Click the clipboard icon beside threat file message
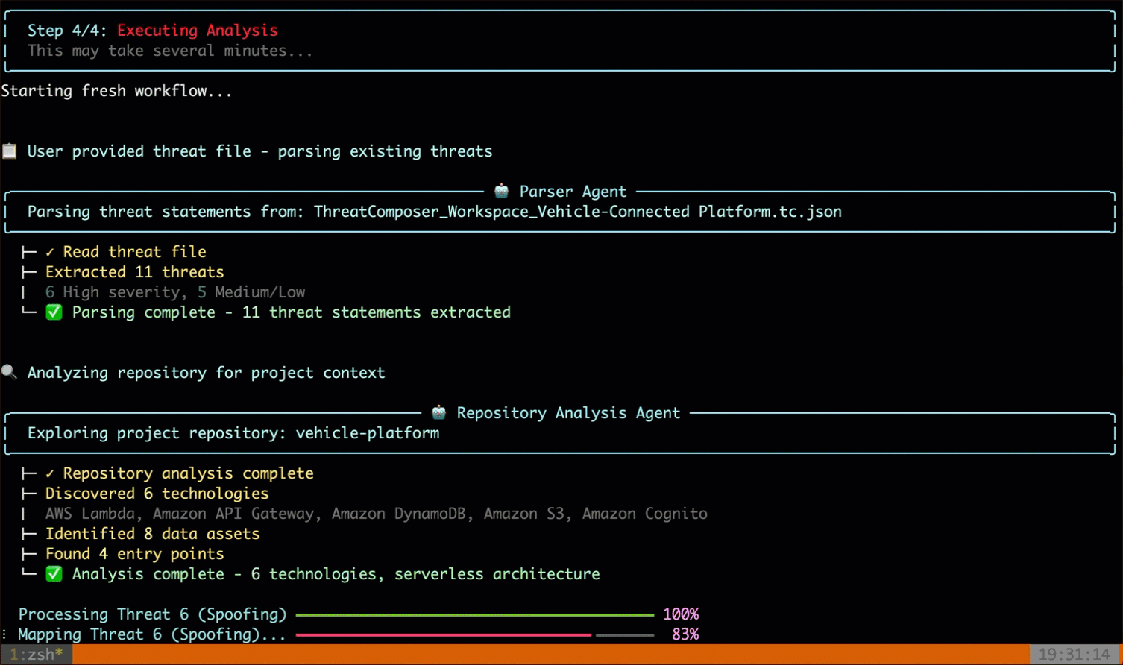Screen dimensions: 1123x665 pos(10,151)
